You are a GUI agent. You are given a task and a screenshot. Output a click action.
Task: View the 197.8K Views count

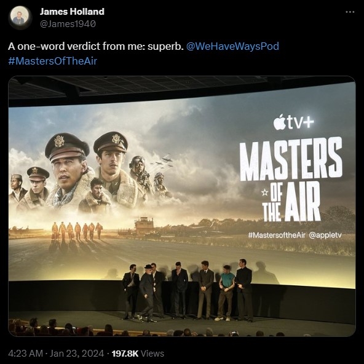[138, 354]
